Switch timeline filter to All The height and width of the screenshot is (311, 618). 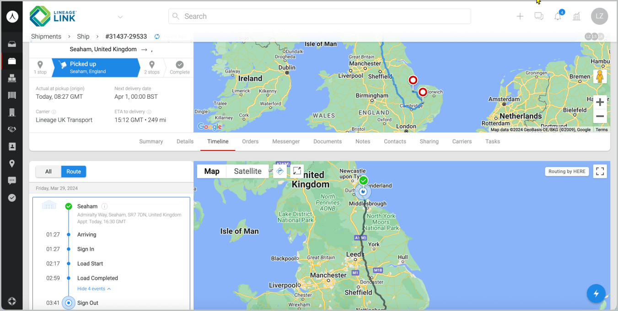click(48, 172)
